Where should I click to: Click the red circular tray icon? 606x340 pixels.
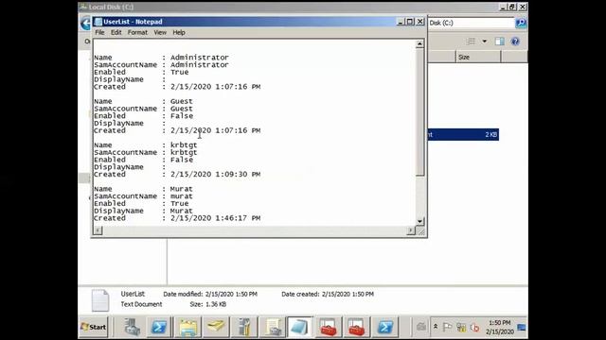[x=475, y=328]
